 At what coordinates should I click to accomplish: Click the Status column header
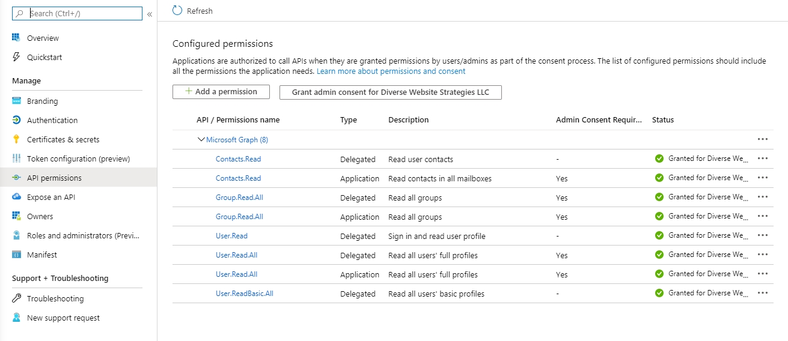tap(663, 119)
